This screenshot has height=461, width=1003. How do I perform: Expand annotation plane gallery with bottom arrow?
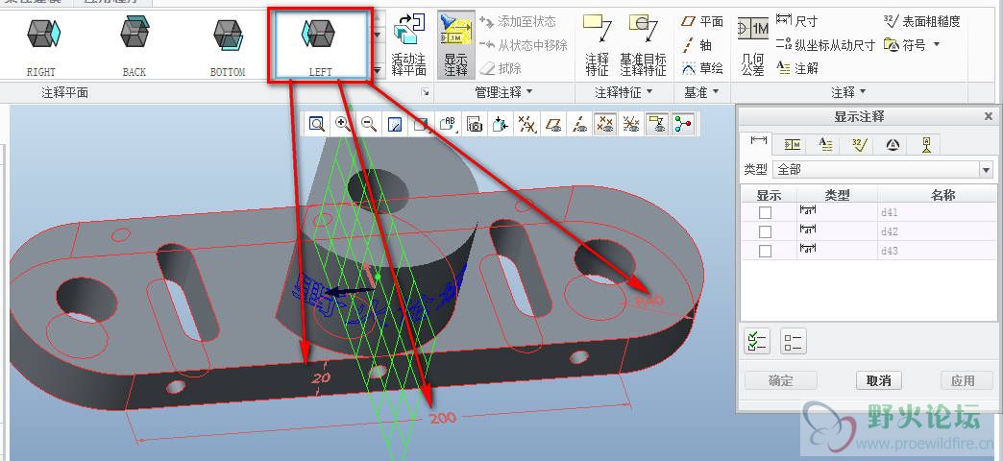[378, 70]
